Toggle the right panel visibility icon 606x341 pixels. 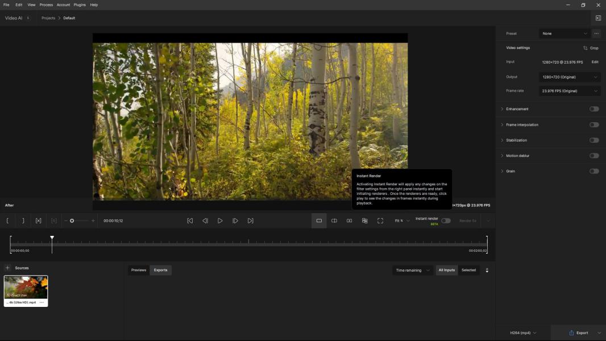(598, 18)
